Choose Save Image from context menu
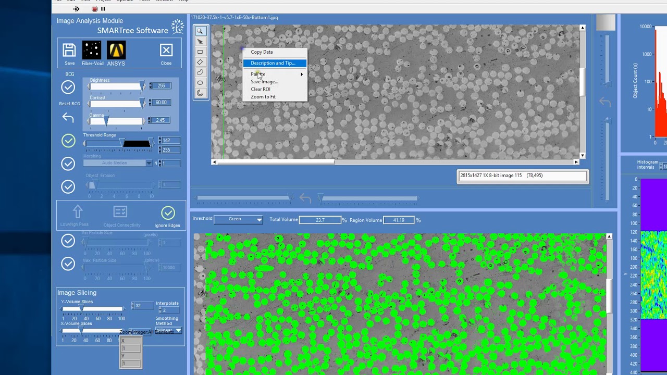 (x=264, y=82)
